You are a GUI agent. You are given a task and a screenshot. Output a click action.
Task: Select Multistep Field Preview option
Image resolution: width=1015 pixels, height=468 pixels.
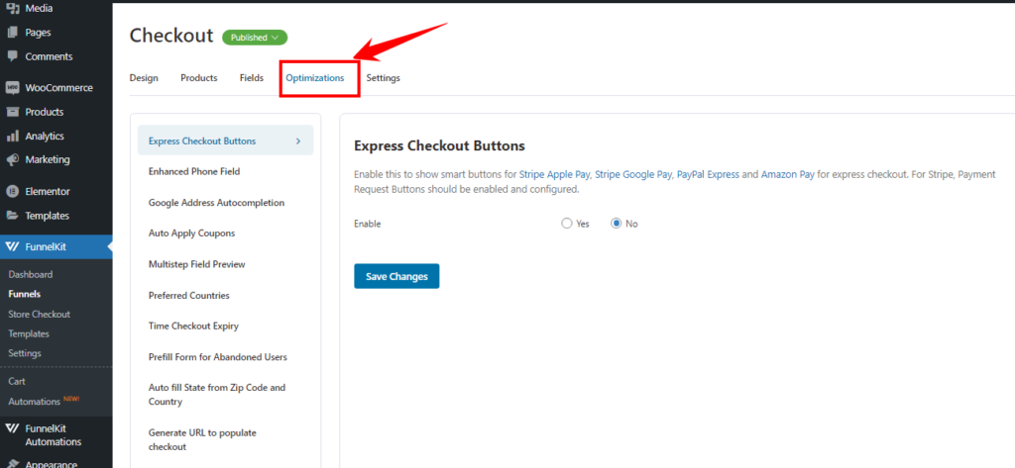pos(197,264)
